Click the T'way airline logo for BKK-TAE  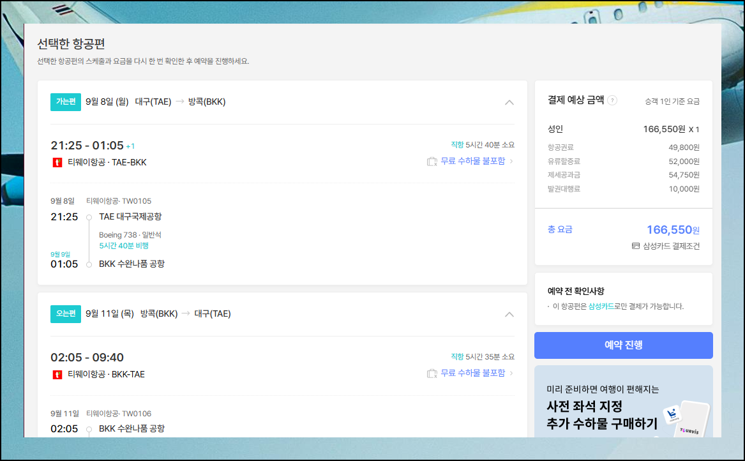pos(57,375)
